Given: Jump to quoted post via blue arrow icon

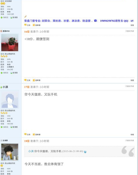Looking at the screenshot, I should click(x=85, y=152).
